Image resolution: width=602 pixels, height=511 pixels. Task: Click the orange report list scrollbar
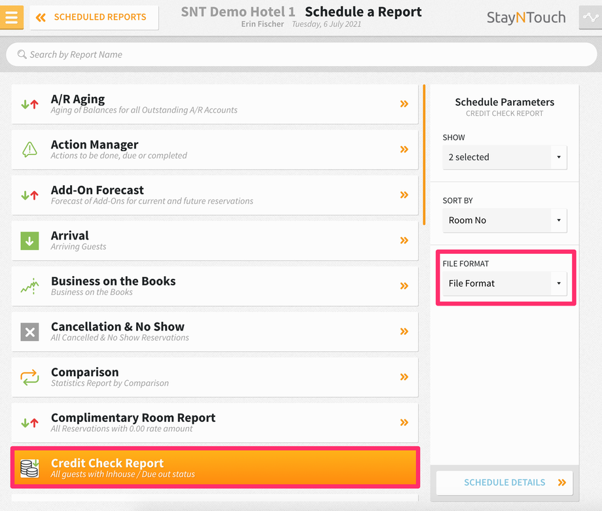click(424, 154)
